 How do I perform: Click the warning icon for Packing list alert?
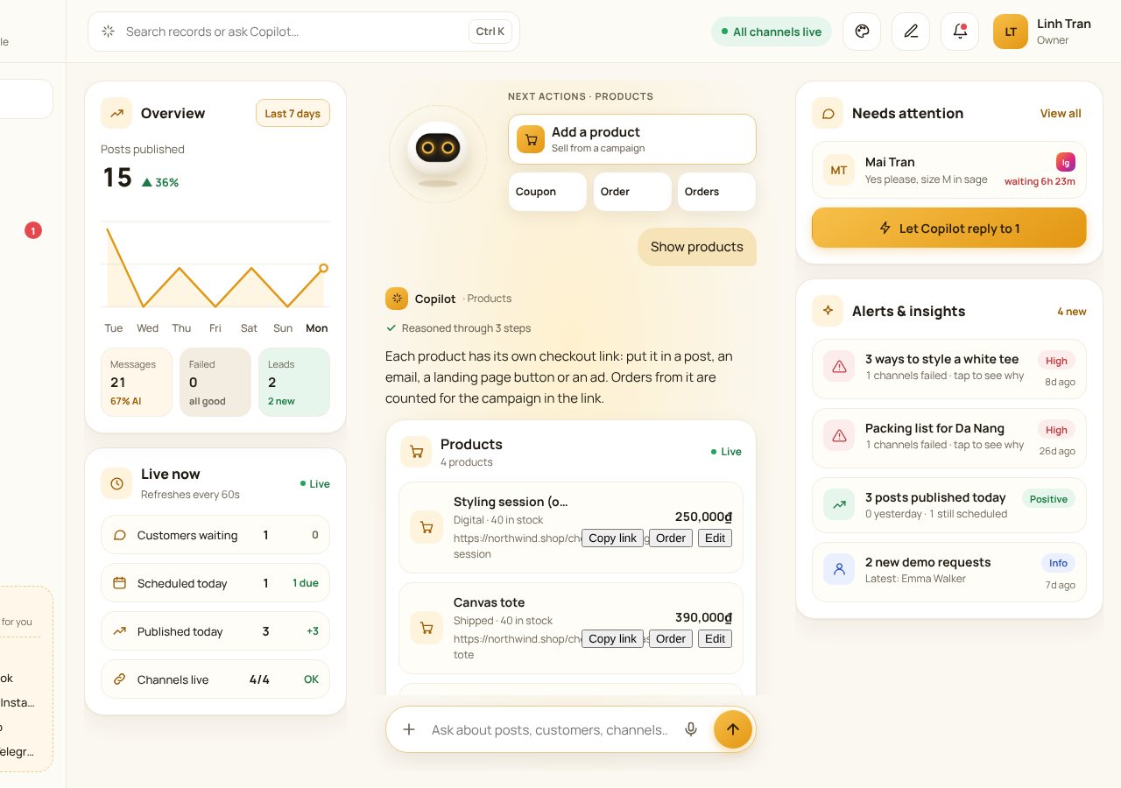[839, 435]
